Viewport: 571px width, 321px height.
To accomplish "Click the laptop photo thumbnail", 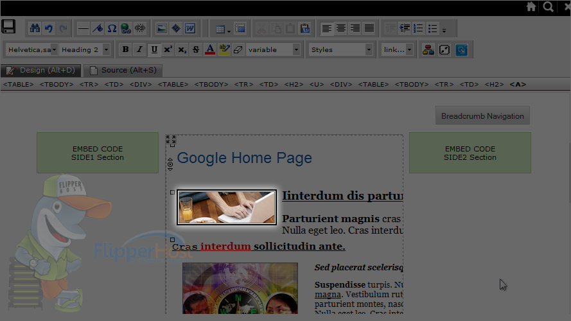I will click(x=227, y=207).
